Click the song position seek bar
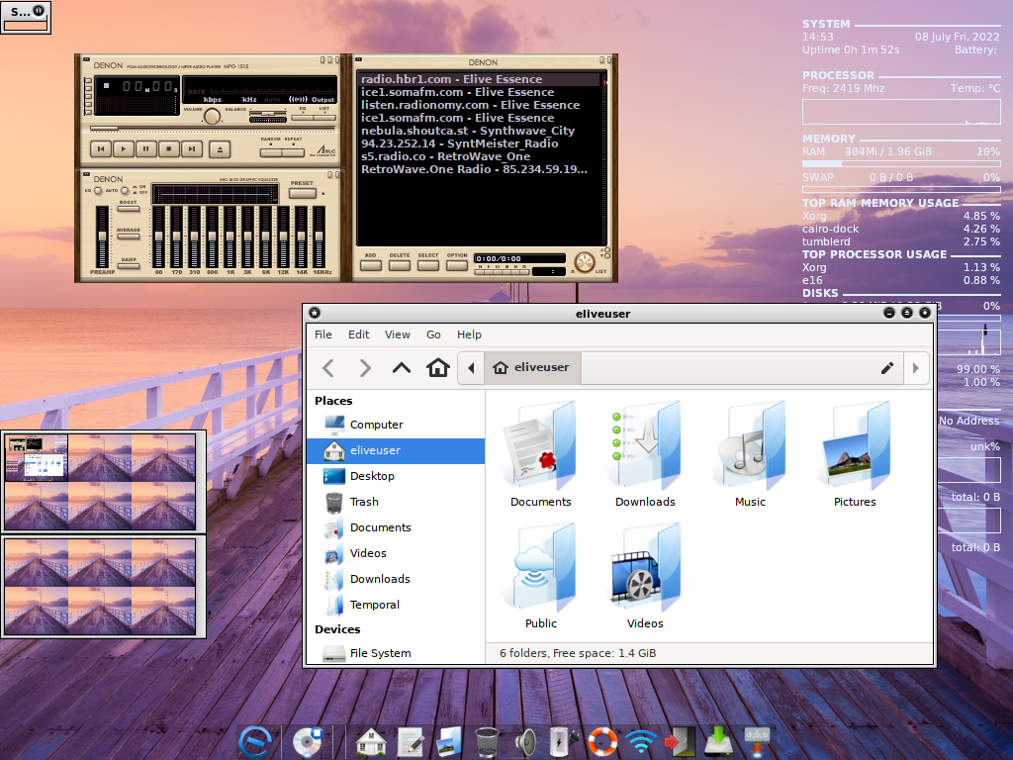Viewport: 1013px width, 760px height. pyautogui.click(x=214, y=129)
